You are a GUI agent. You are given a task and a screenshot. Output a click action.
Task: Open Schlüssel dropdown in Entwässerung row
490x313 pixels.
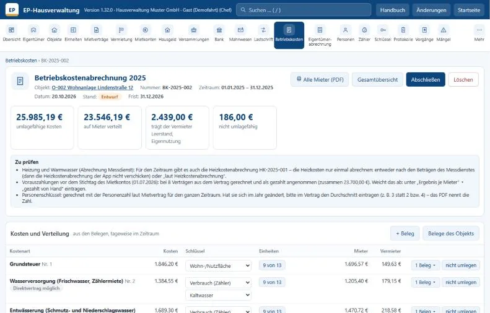click(x=218, y=311)
